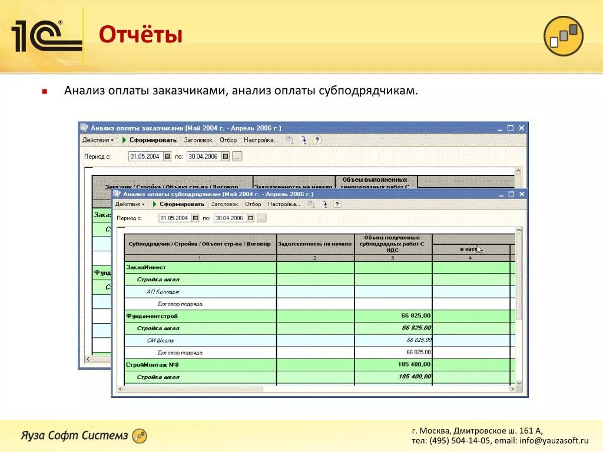The width and height of the screenshot is (603, 452).
Task: Maximize the subcontractors payment analysis window
Action: point(511,194)
